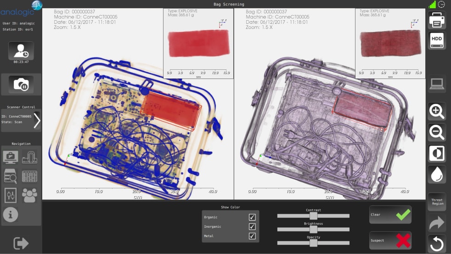The height and width of the screenshot is (254, 451).
Task: Click the left view Zoom: 1.5 X text
Action: coord(67,27)
